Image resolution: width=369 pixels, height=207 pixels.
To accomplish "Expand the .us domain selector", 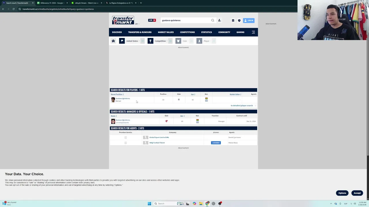I will point(137,24).
